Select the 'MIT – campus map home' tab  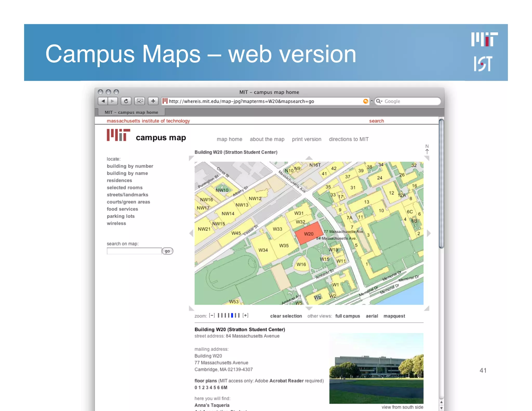coord(131,112)
